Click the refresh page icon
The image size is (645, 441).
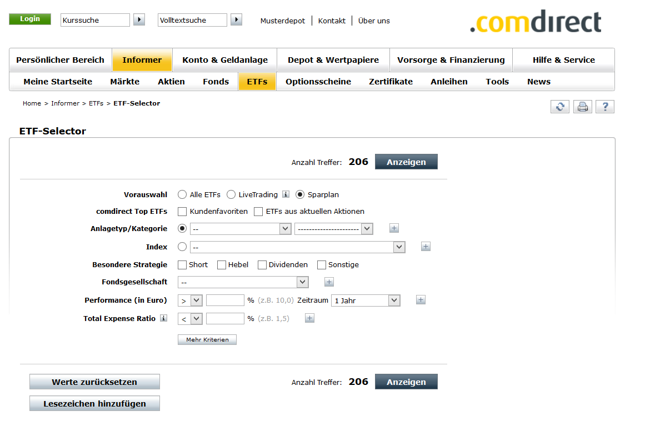(560, 107)
